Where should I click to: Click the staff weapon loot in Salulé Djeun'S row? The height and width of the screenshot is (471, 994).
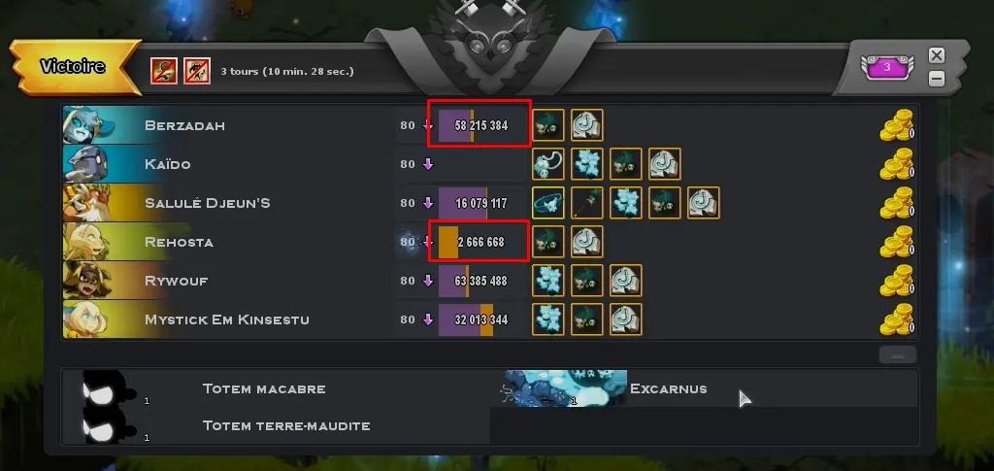[587, 203]
